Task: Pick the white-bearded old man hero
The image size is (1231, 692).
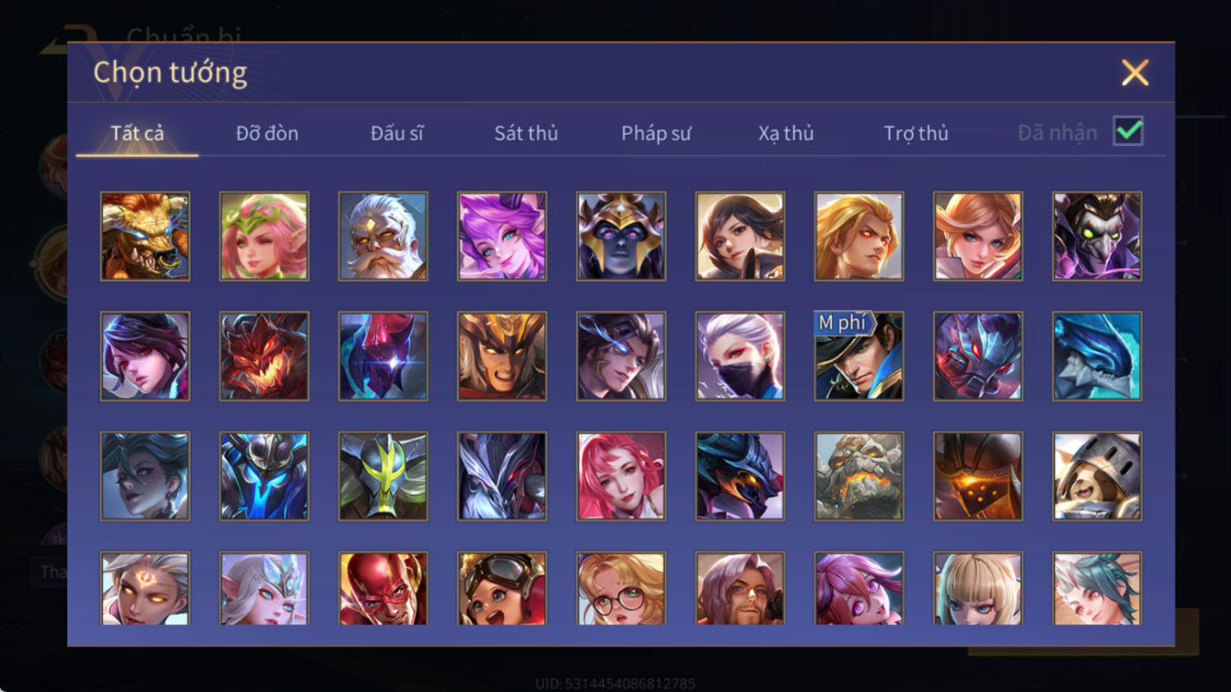Action: click(383, 237)
